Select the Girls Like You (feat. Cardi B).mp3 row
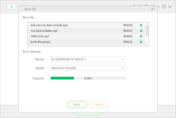 (x=87, y=25)
